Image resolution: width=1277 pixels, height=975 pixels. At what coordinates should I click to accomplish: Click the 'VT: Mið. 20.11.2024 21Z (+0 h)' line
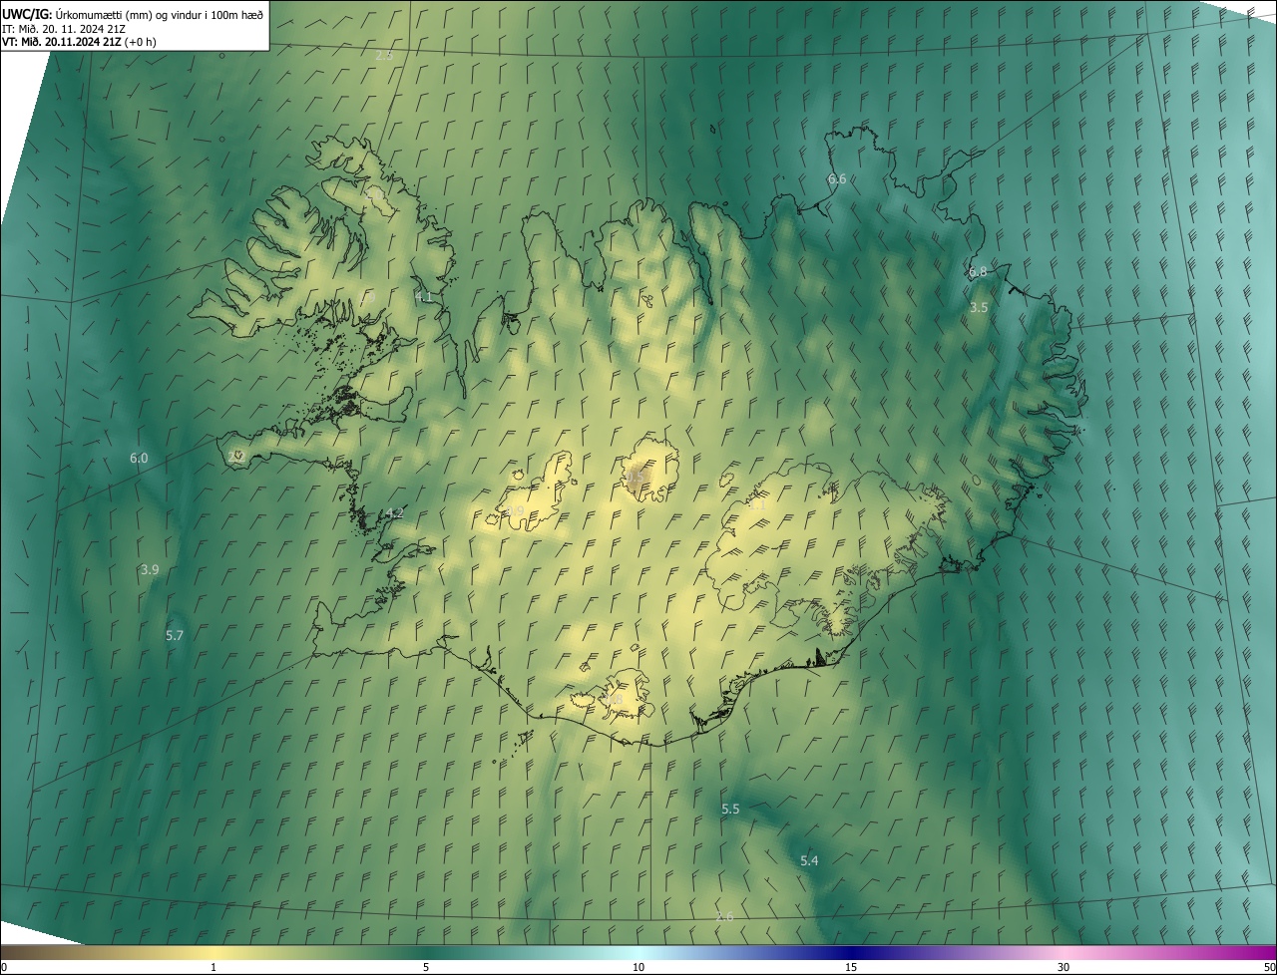point(79,42)
